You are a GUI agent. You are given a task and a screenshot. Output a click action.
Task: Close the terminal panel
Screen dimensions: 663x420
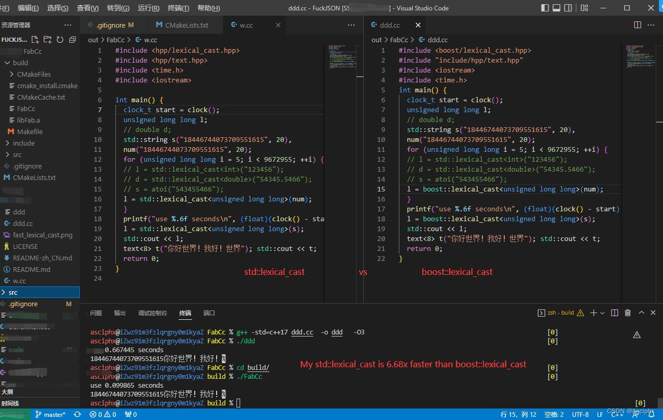(x=653, y=313)
